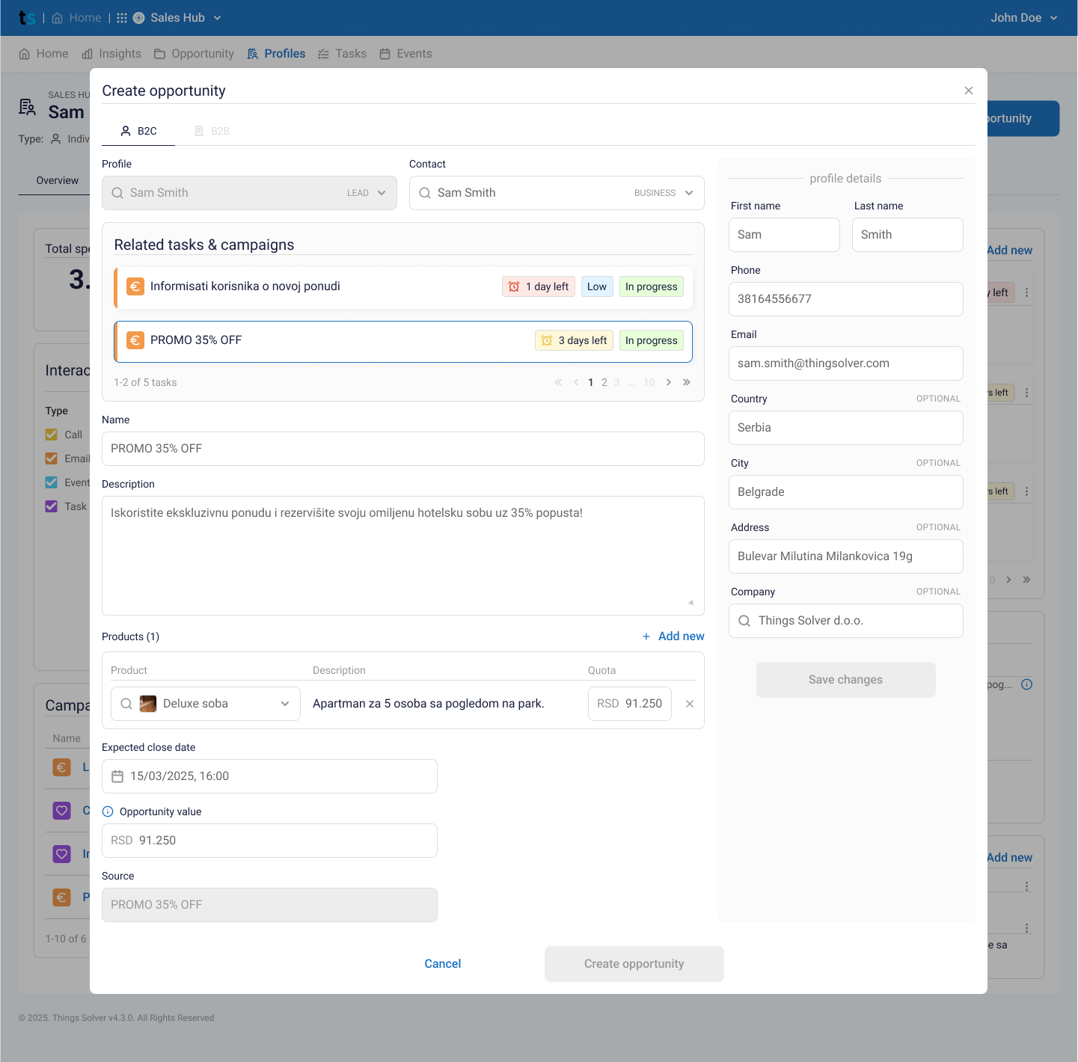Click Cancel in the dialog
Image resolution: width=1078 pixels, height=1062 pixels.
tap(443, 964)
